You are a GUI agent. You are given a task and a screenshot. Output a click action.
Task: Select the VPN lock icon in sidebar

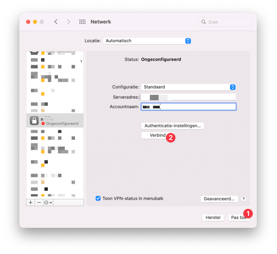coord(34,121)
